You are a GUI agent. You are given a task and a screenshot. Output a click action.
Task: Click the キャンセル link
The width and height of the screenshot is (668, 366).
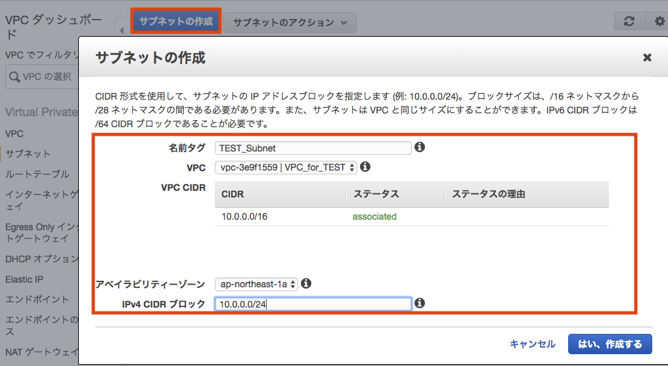pos(533,344)
